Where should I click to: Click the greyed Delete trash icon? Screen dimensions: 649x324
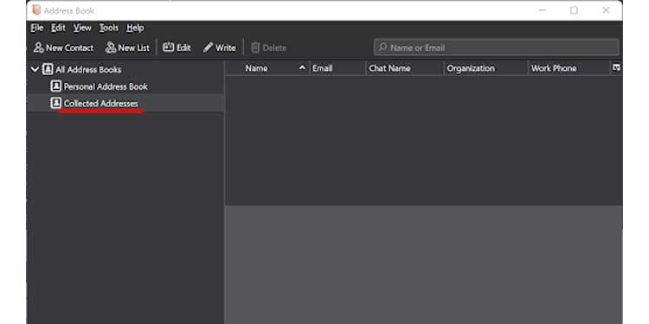pyautogui.click(x=255, y=48)
